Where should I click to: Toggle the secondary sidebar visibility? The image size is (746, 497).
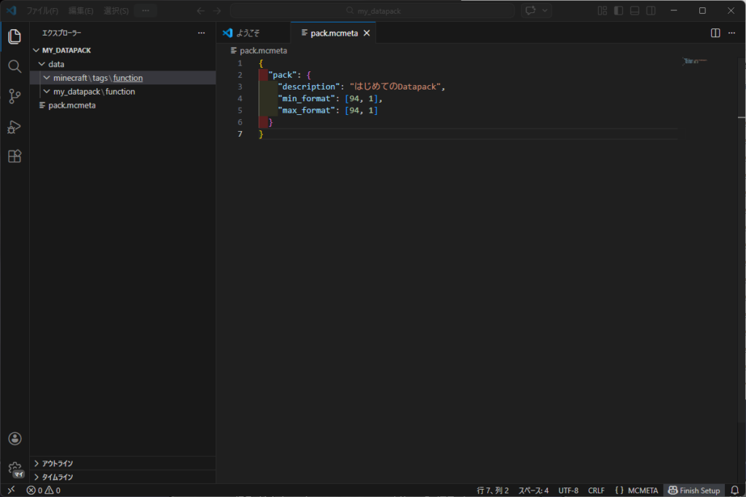[x=651, y=10]
